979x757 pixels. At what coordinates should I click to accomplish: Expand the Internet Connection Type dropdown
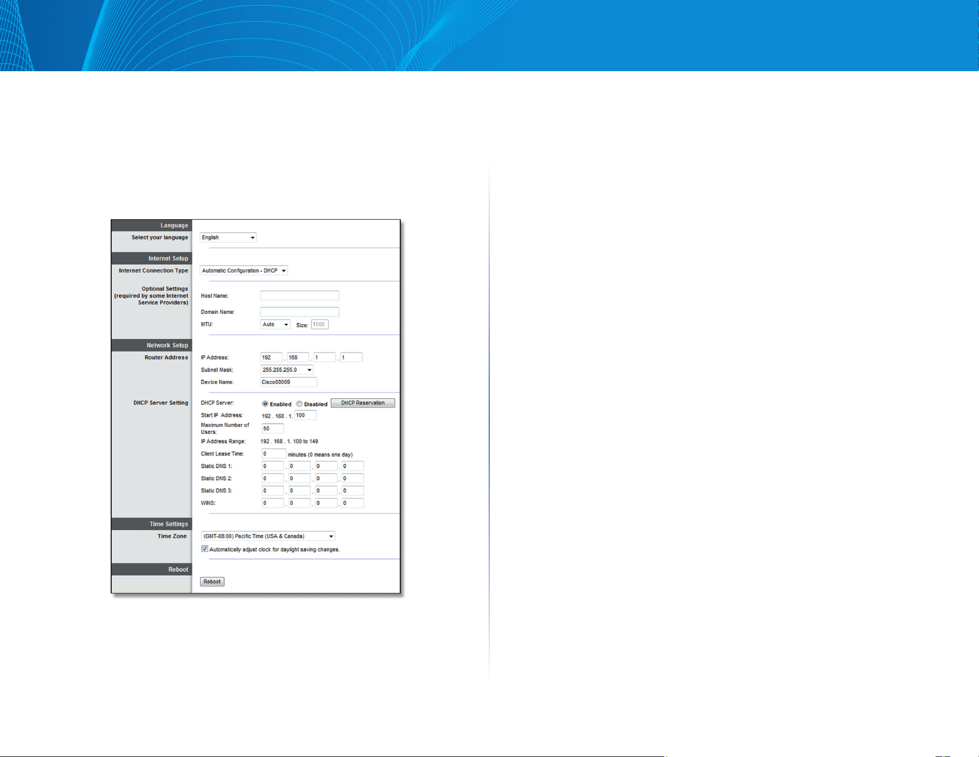coord(243,271)
